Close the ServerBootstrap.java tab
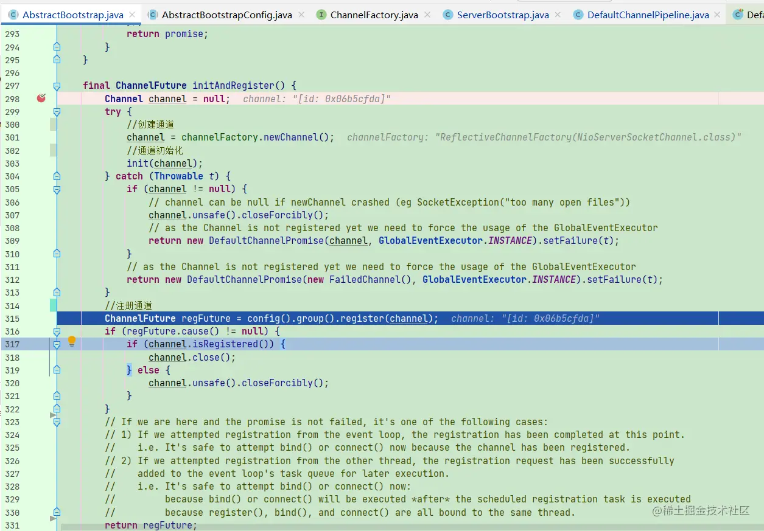The height and width of the screenshot is (531, 764). (x=559, y=15)
